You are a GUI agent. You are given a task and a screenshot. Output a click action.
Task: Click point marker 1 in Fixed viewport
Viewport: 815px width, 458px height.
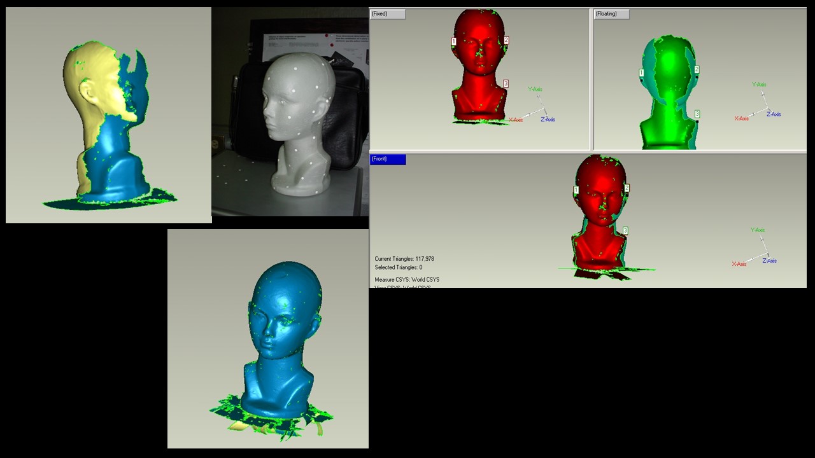(454, 41)
